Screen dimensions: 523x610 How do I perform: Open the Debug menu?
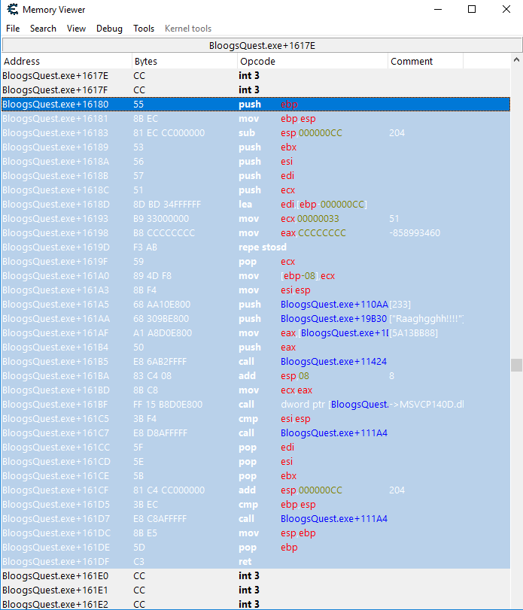point(109,29)
